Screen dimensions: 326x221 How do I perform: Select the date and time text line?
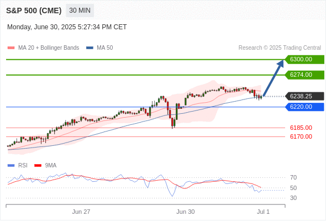point(67,27)
